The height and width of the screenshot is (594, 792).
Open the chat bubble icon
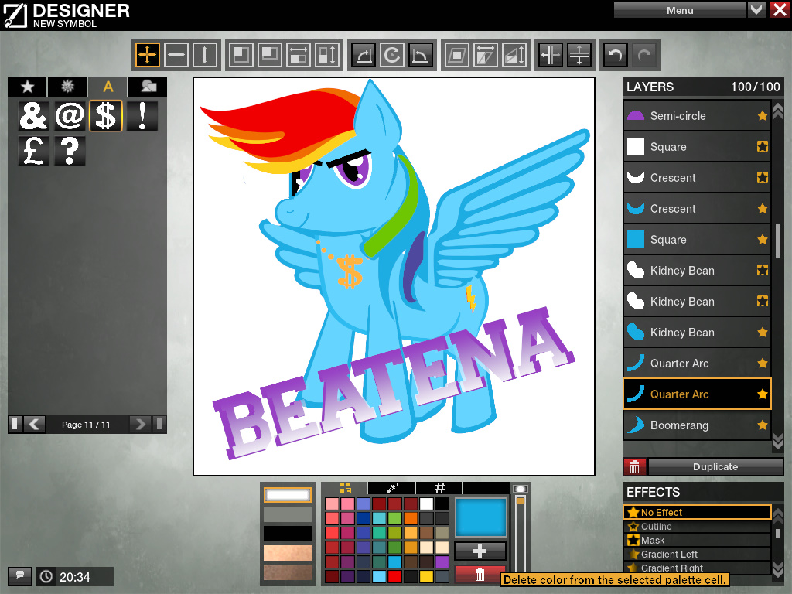[x=20, y=575]
